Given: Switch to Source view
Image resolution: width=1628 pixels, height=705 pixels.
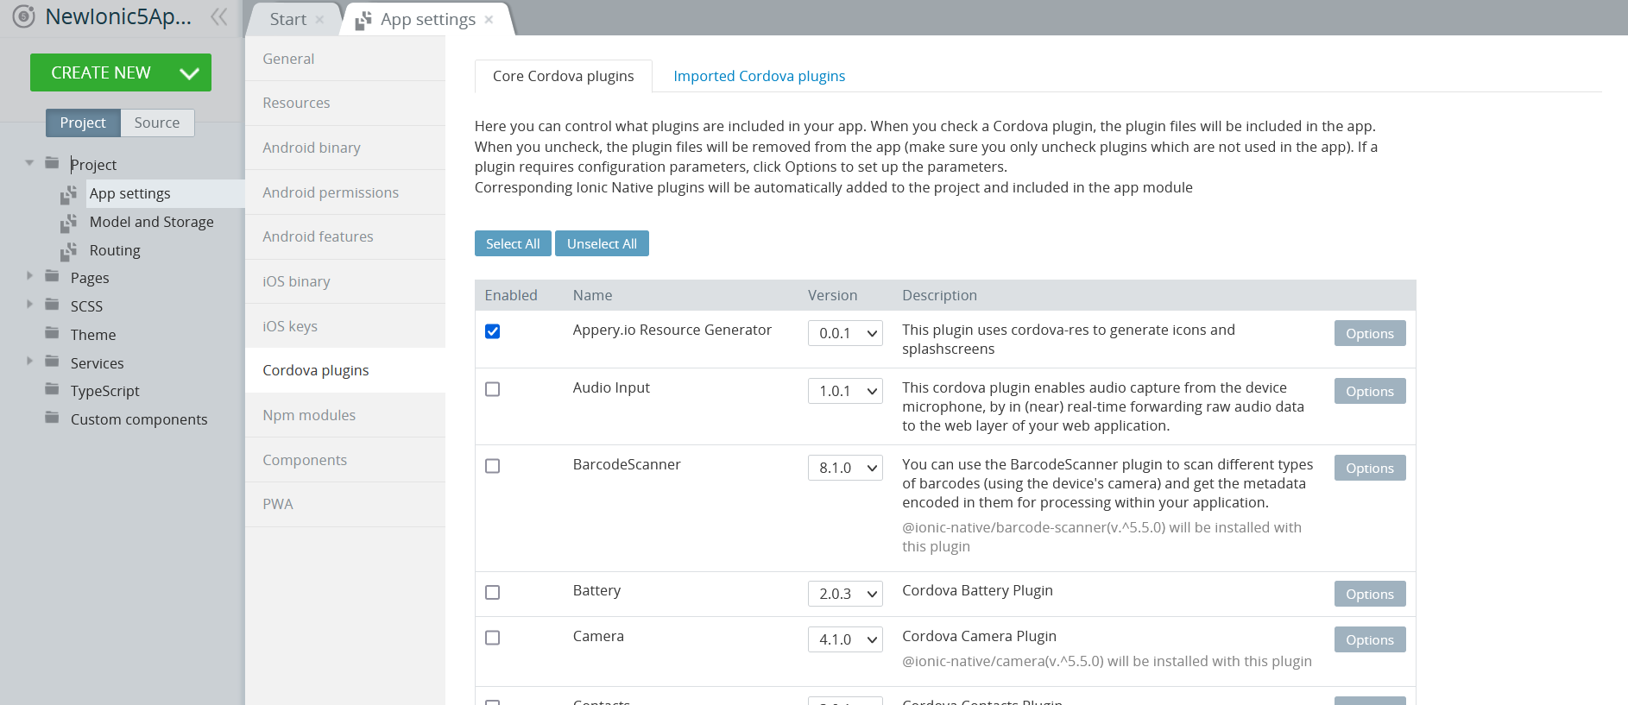Looking at the screenshot, I should click(157, 123).
